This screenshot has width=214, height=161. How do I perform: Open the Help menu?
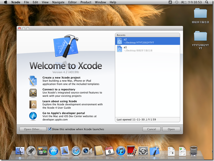click(113, 2)
